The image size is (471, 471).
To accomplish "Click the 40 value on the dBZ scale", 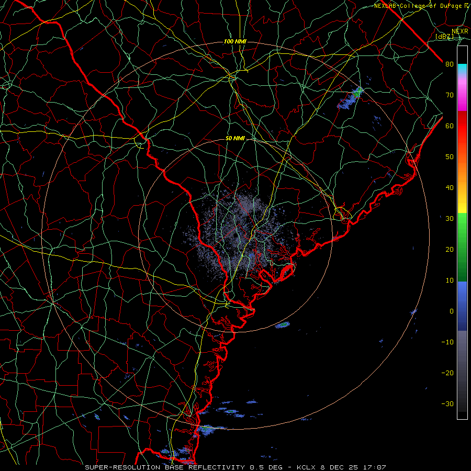I will point(450,188).
